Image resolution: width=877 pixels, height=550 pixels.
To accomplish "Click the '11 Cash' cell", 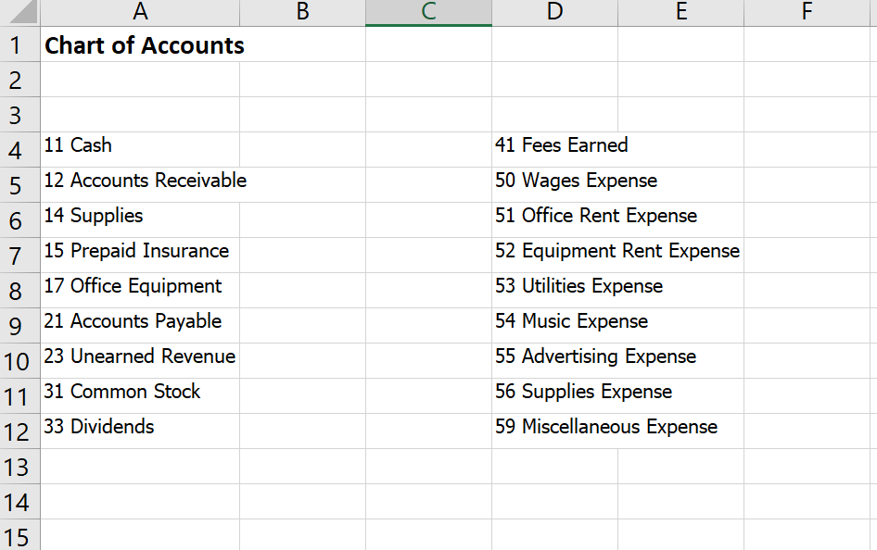I will pyautogui.click(x=140, y=150).
